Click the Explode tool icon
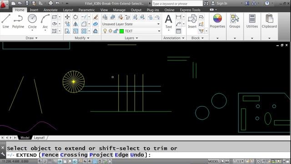Image resolution: width=291 pixels, height=164 pixels. 95,24
